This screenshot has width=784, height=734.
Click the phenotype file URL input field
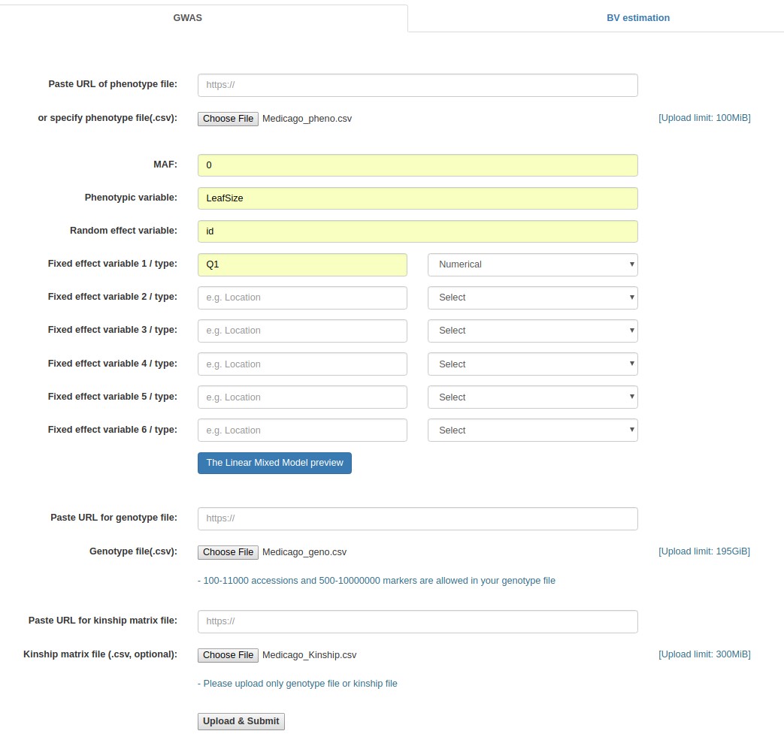tap(417, 85)
